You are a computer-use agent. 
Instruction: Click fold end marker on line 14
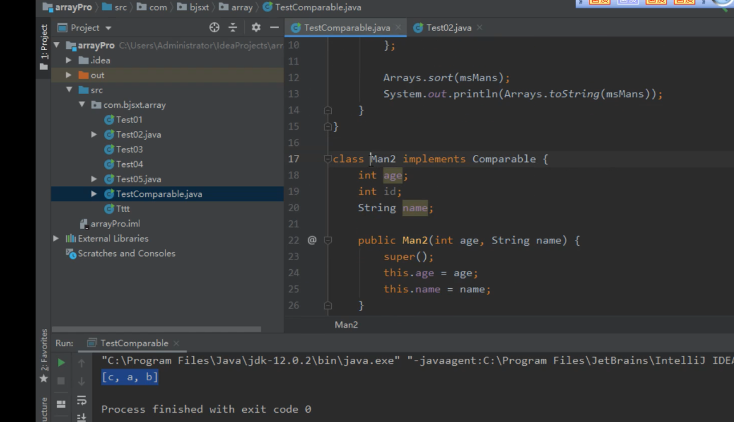click(328, 110)
